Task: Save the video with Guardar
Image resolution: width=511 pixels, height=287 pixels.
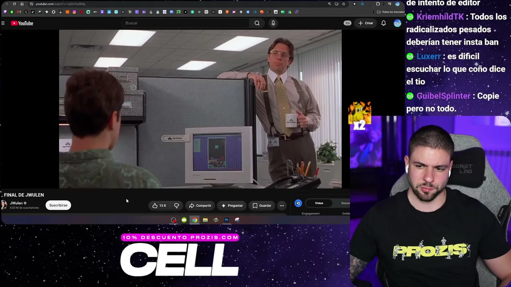Action: coord(262,206)
